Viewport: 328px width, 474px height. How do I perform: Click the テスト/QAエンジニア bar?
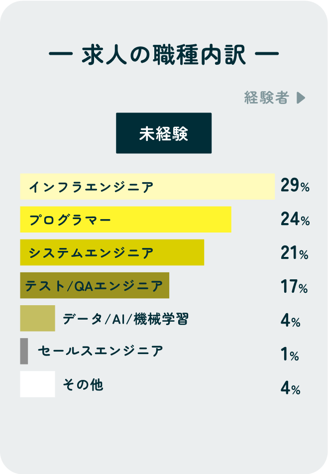pyautogui.click(x=95, y=285)
